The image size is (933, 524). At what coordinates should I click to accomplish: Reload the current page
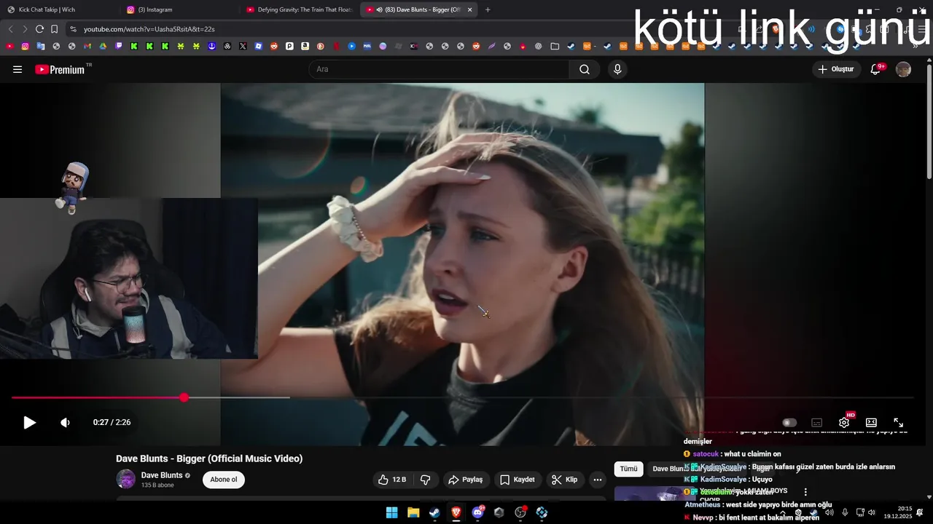[x=39, y=29]
